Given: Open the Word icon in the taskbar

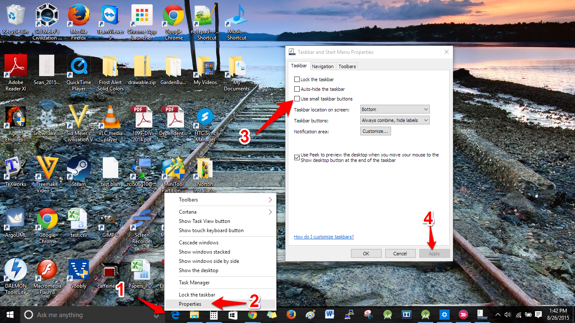Looking at the screenshot, I should point(329,315).
